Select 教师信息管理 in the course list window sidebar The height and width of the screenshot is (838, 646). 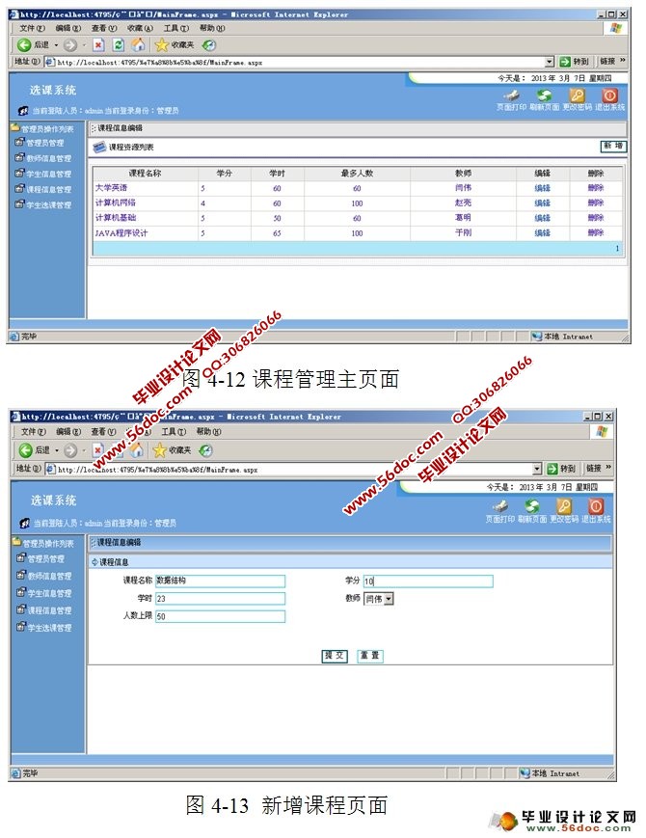pos(48,158)
